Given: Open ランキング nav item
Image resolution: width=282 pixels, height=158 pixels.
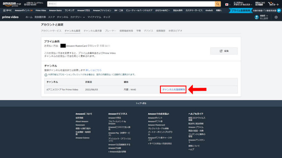Looking at the screenshot, I should 70,11.
